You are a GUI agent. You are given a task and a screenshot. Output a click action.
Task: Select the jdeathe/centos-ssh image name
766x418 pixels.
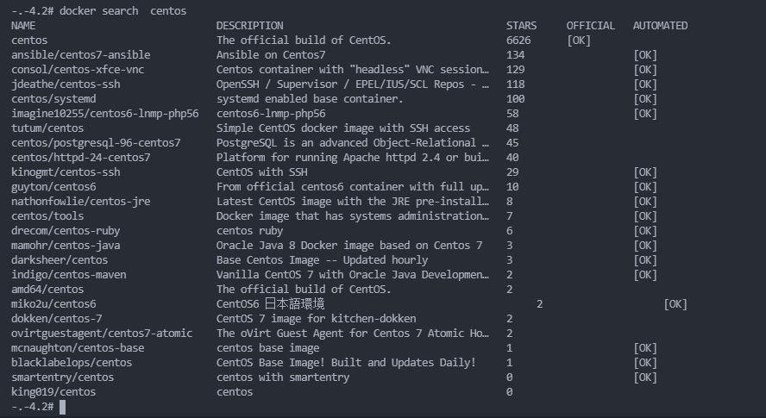(66, 84)
